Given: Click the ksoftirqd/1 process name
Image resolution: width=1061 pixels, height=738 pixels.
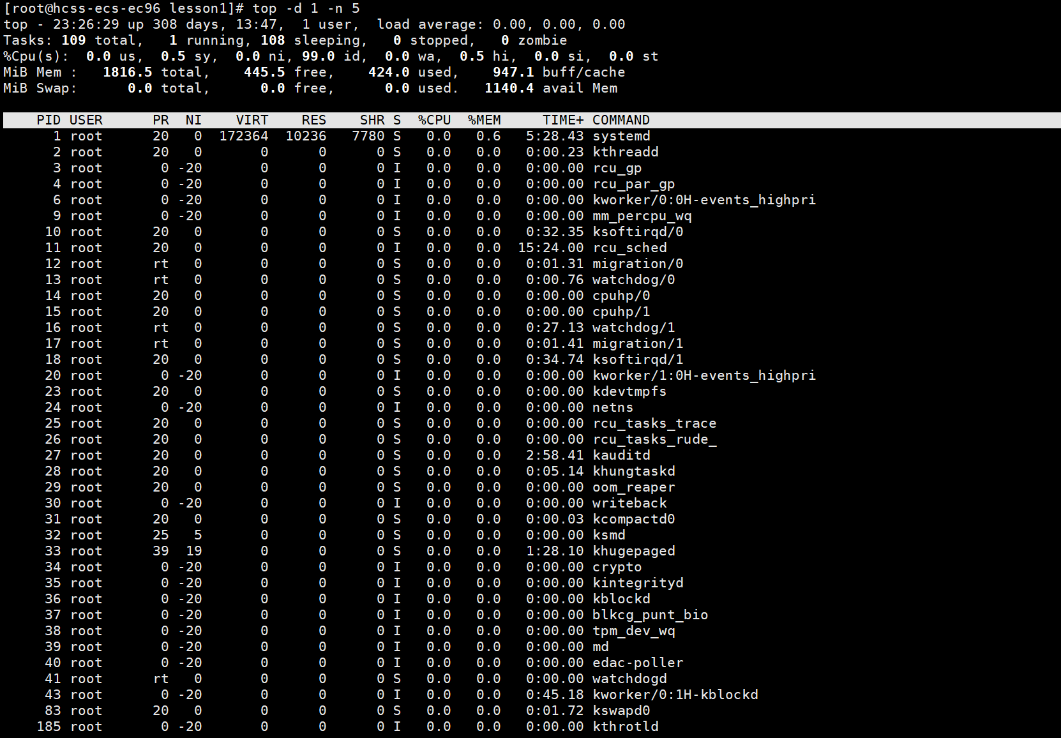Looking at the screenshot, I should 638,359.
